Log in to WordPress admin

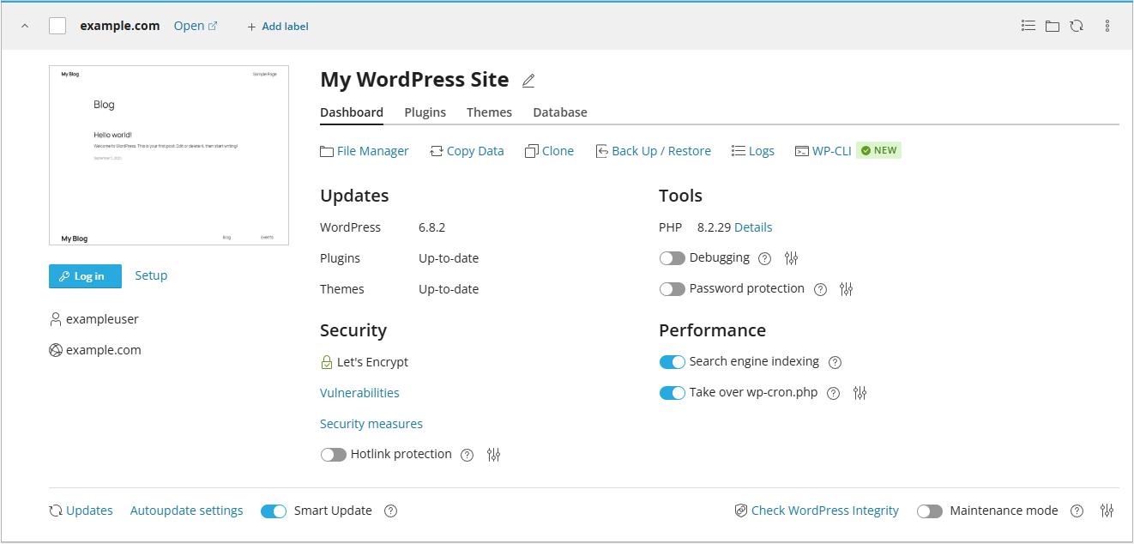click(x=86, y=276)
